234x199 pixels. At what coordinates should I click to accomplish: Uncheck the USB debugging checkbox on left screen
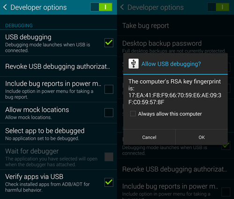109,43
